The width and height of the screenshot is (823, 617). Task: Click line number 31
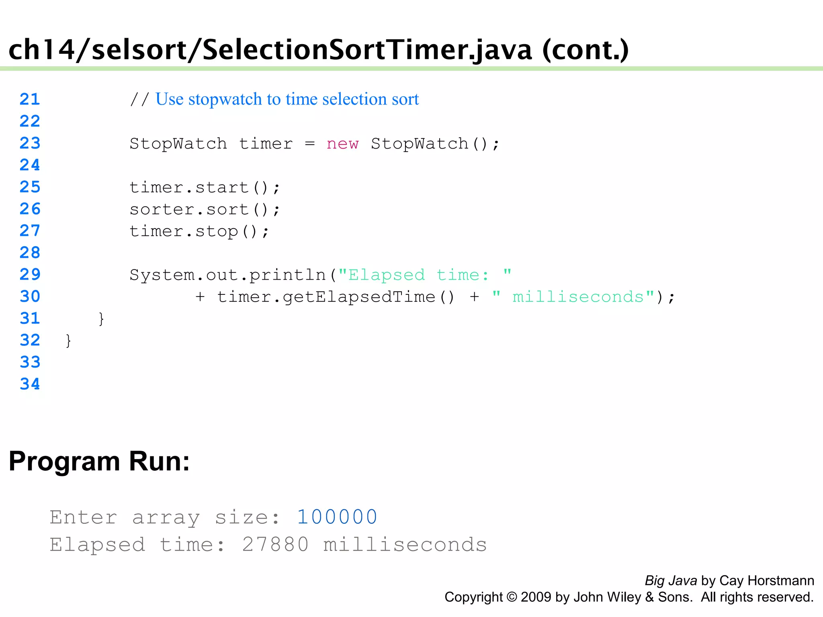tap(30, 318)
